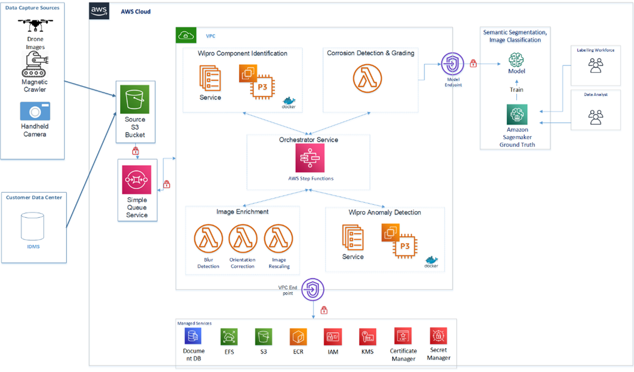Click the Simple Queue Service icon
Viewport: 634px width, 372px height.
coord(137,180)
